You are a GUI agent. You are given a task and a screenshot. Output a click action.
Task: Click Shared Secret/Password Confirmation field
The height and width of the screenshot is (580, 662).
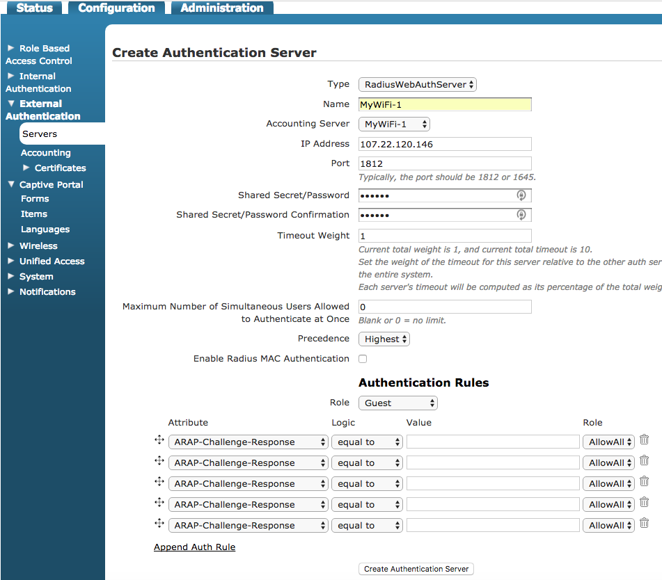pos(445,215)
